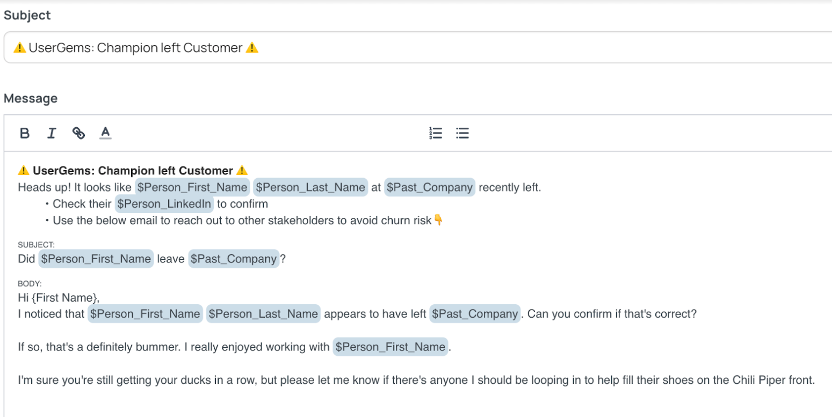The height and width of the screenshot is (417, 832).
Task: Click 'Can you confirm if that's correct?' text
Action: click(x=612, y=314)
